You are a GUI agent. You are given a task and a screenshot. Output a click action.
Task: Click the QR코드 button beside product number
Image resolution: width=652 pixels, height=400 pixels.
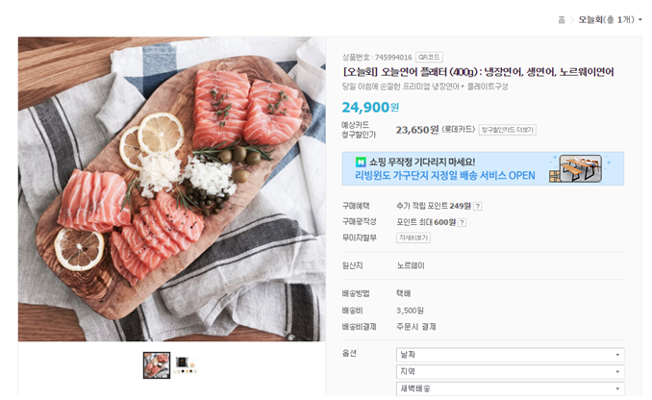429,57
